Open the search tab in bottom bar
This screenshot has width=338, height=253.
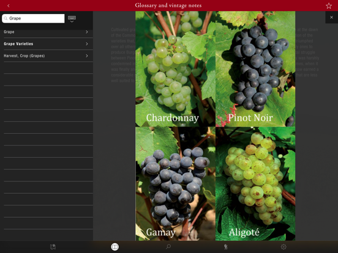[x=168, y=246]
